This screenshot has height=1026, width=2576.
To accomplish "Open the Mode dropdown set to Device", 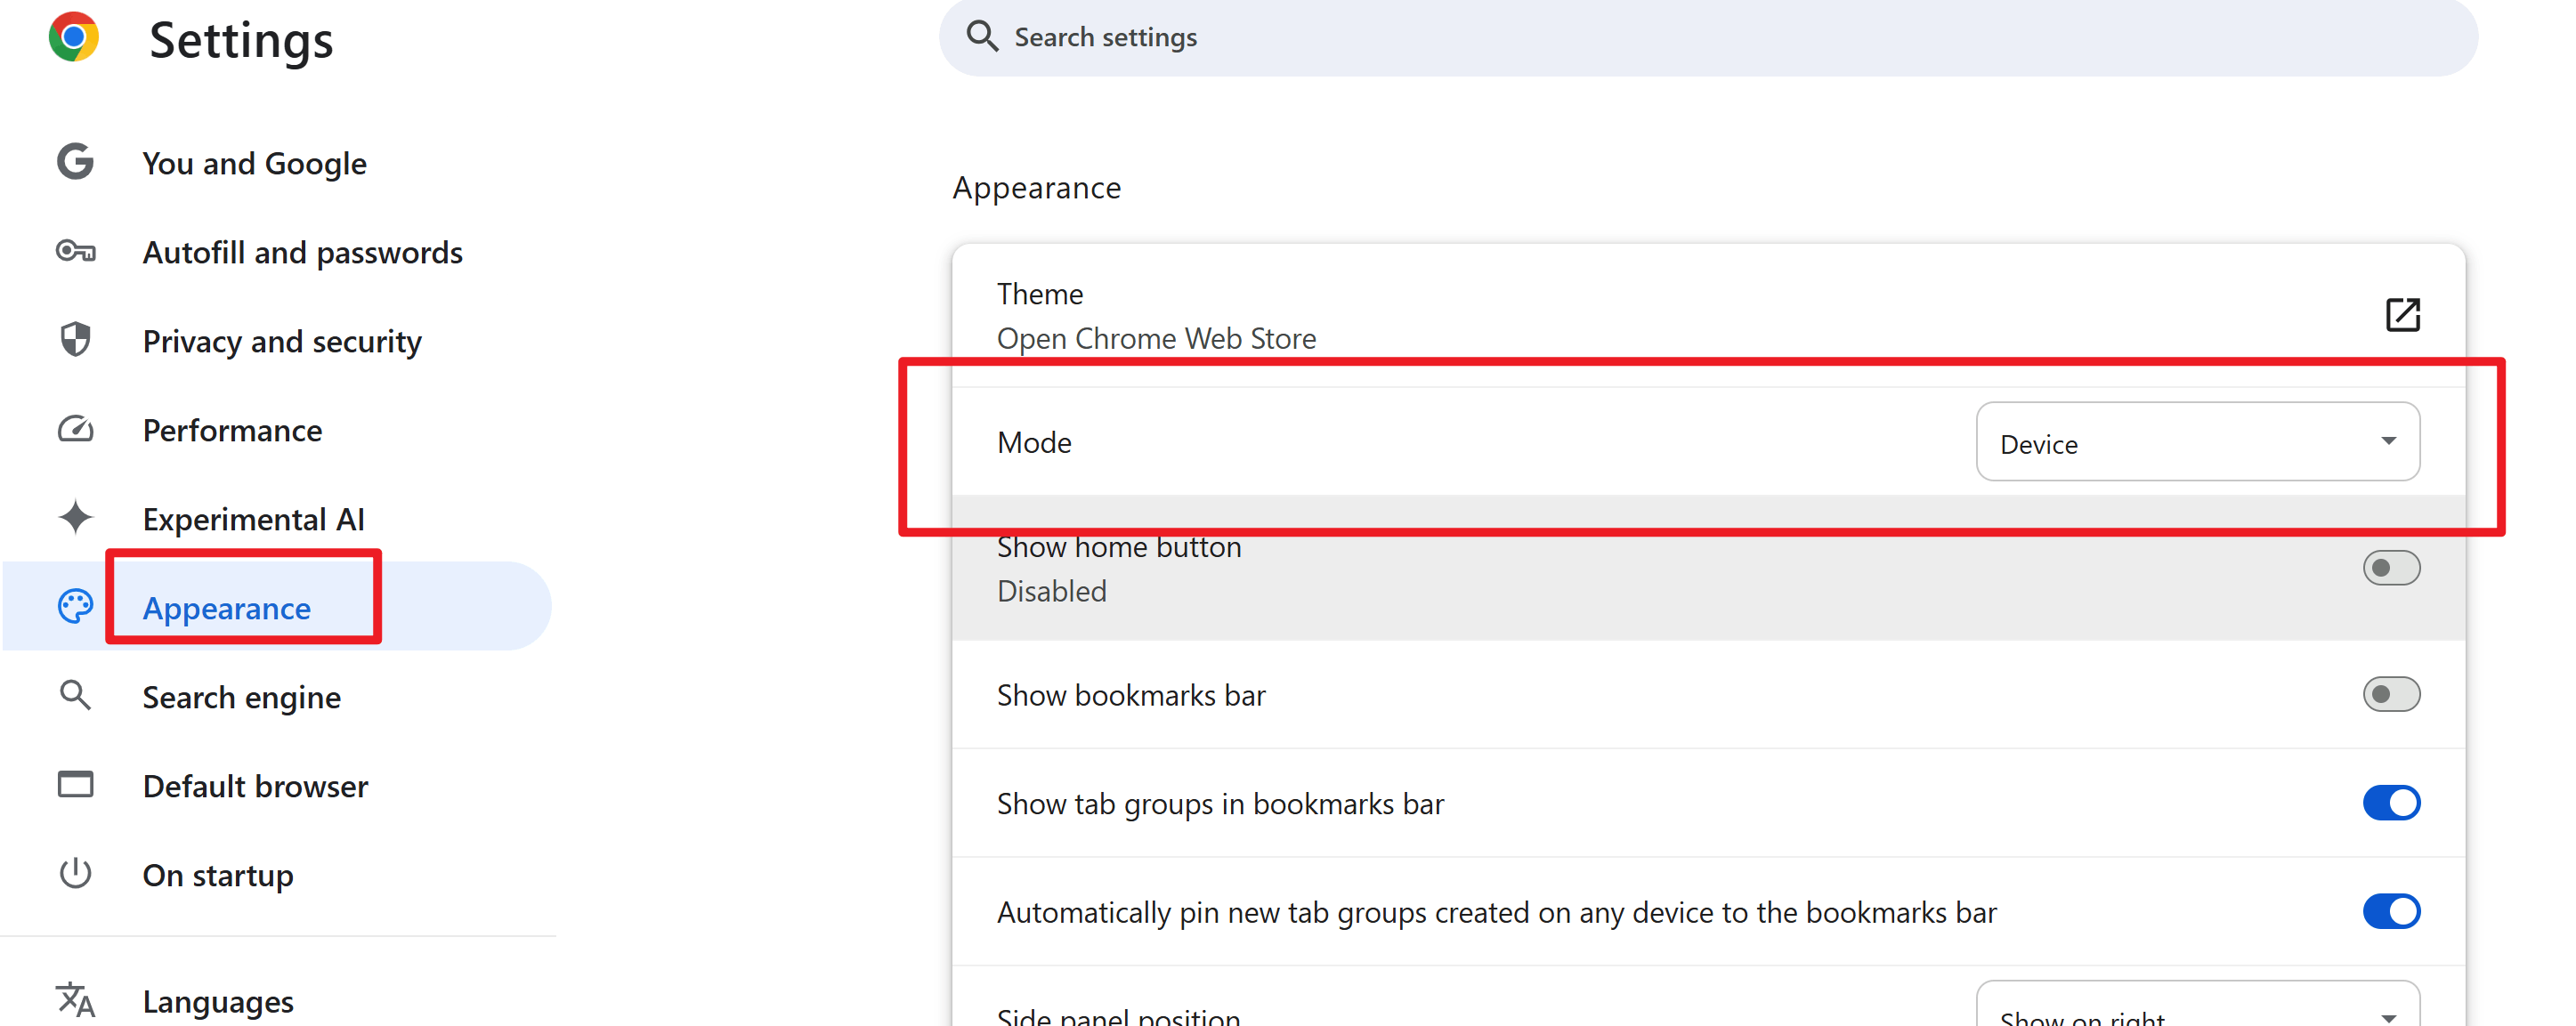I will pos(2197,442).
